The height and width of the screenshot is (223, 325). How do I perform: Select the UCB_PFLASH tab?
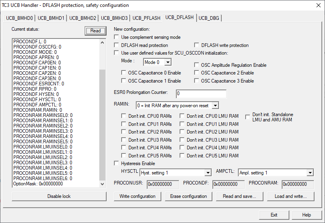(146, 18)
